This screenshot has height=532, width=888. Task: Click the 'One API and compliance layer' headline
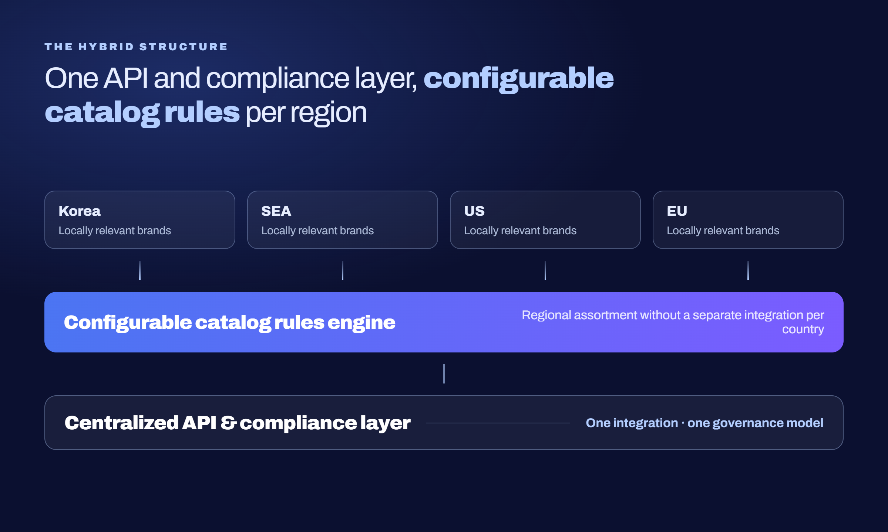[329, 95]
